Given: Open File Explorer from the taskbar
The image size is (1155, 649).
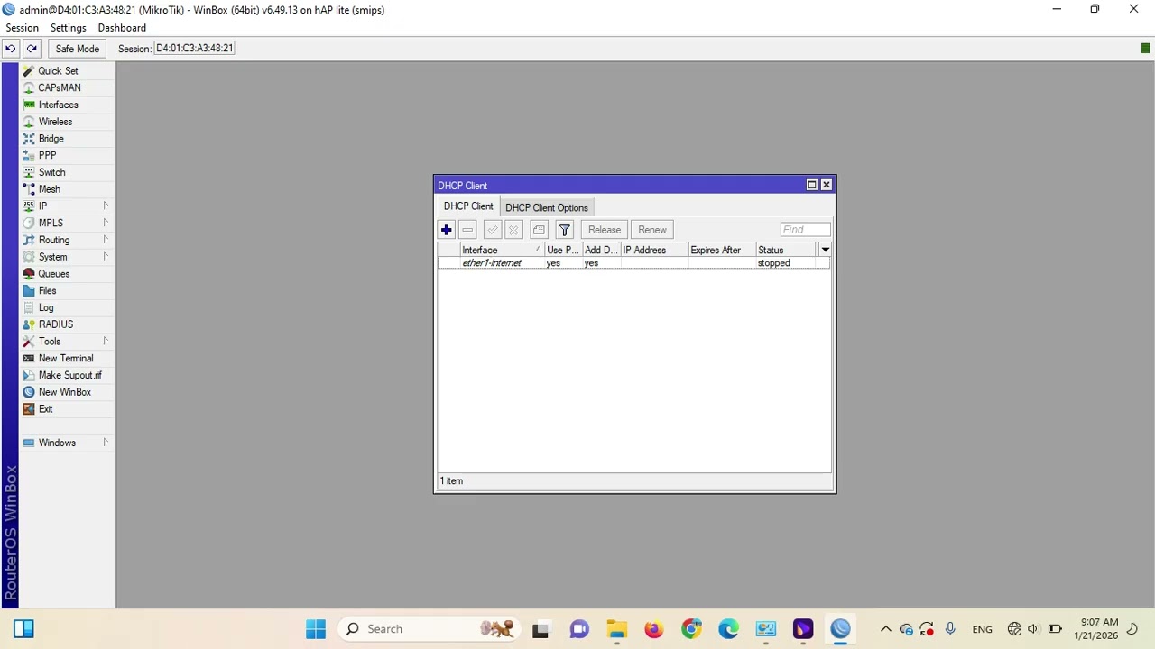Looking at the screenshot, I should [616, 629].
